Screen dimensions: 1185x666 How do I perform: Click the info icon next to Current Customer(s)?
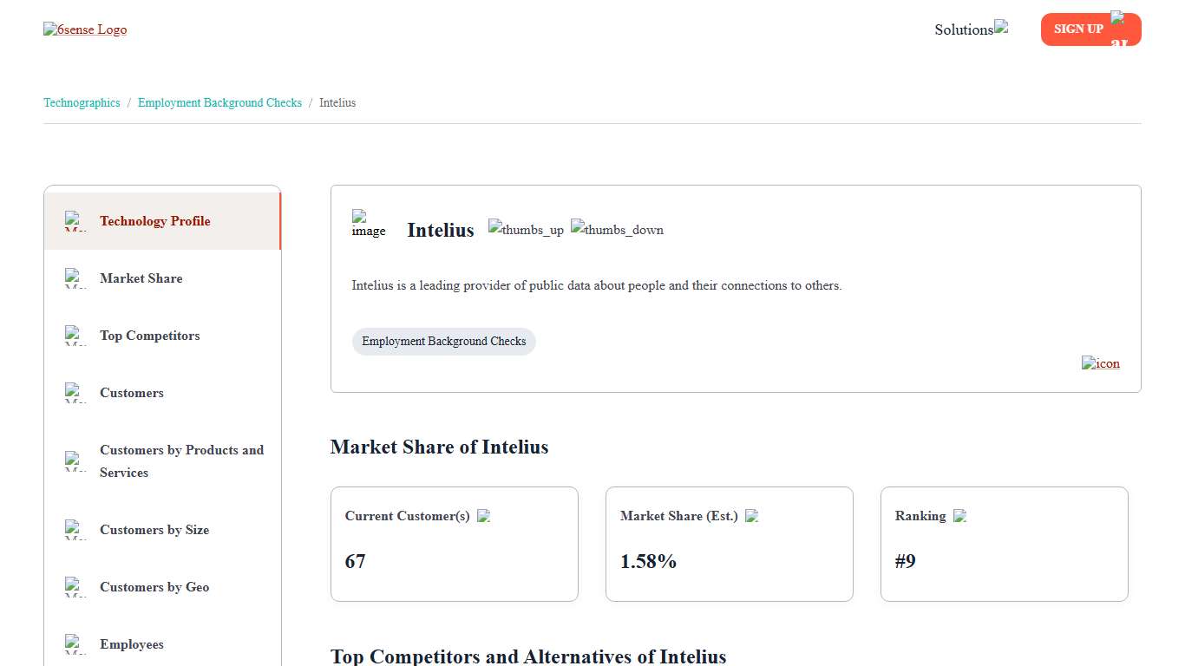pos(484,515)
